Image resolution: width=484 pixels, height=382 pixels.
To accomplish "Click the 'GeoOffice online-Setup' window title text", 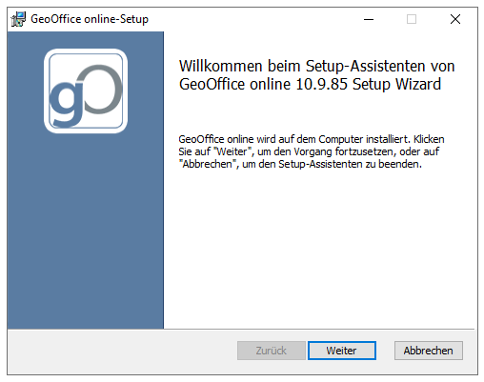I will [90, 19].
